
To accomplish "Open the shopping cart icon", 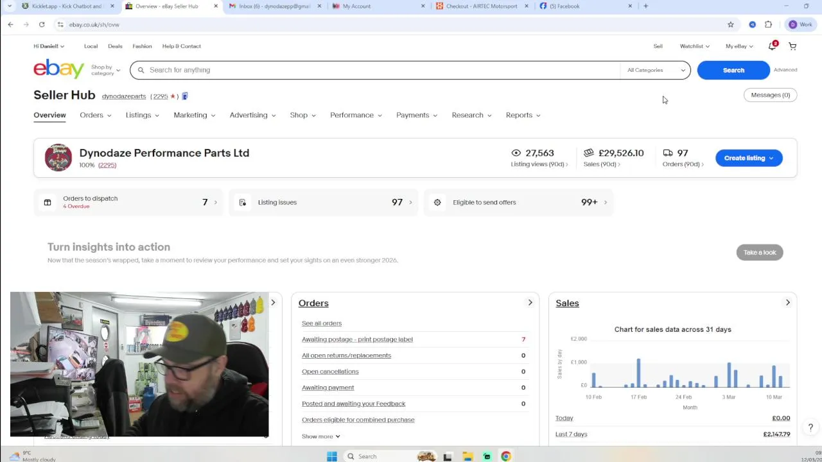I will tap(792, 46).
